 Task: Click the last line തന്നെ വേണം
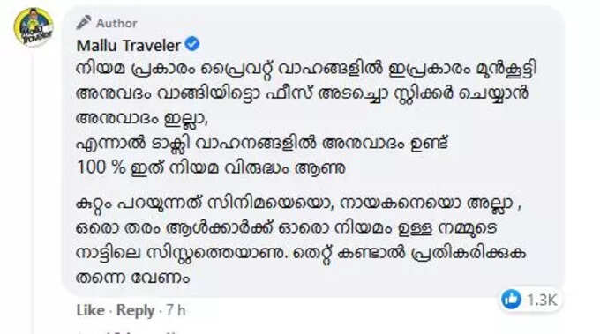pos(133,278)
